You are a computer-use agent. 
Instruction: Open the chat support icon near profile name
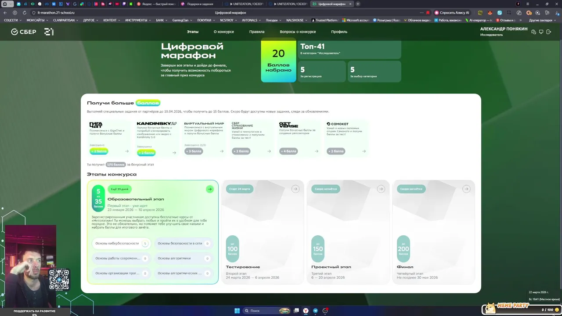click(x=533, y=32)
